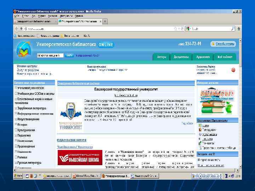The image size is (255, 191).
Task: Click the Подробнее link under university description
Action: [x=187, y=123]
